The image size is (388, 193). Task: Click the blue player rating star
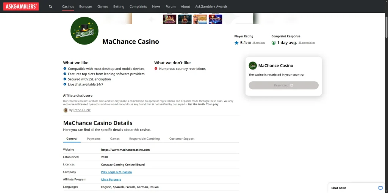236,43
